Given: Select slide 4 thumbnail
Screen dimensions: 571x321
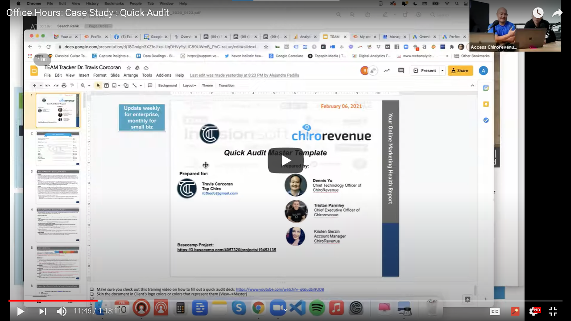Looking at the screenshot, I should tap(58, 225).
